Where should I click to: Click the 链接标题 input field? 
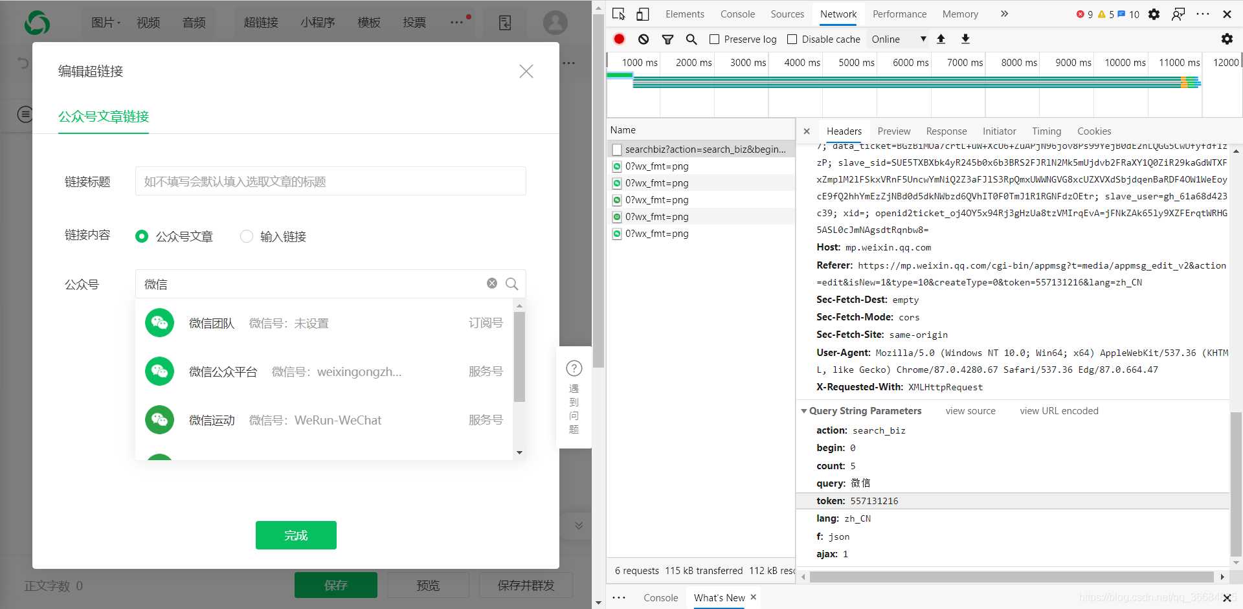point(330,182)
